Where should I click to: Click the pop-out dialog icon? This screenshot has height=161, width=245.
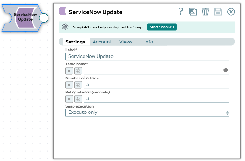[193, 12]
